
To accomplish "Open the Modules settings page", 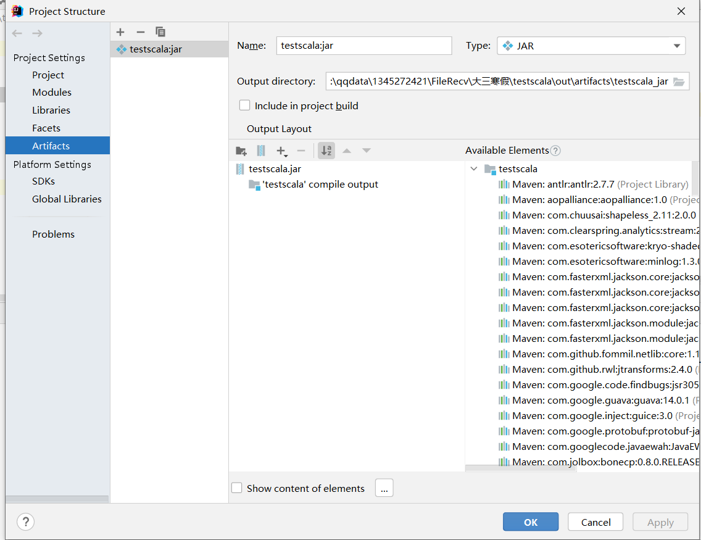I will (52, 93).
